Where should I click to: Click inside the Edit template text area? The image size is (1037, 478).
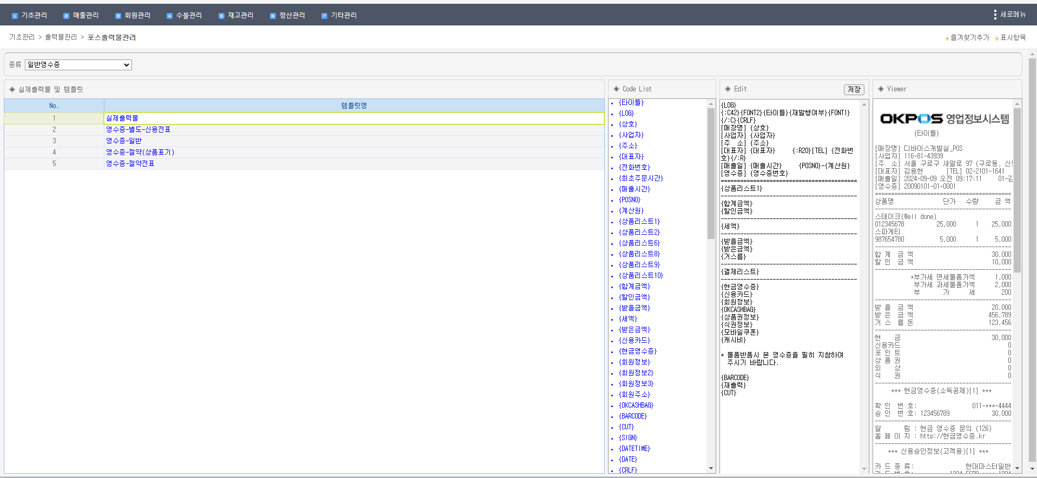click(x=789, y=427)
